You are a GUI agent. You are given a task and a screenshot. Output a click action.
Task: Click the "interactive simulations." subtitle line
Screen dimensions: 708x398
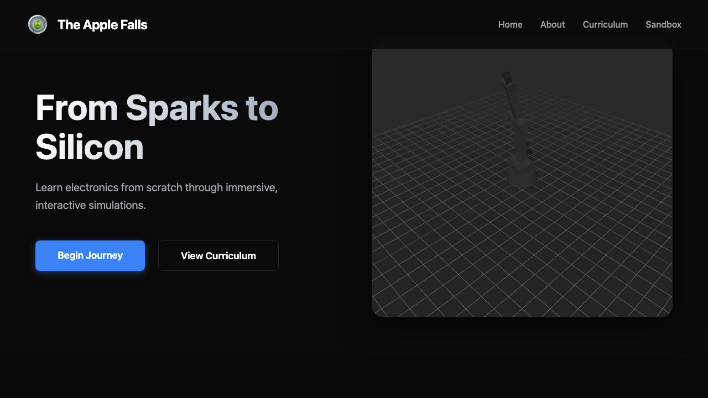click(x=91, y=205)
